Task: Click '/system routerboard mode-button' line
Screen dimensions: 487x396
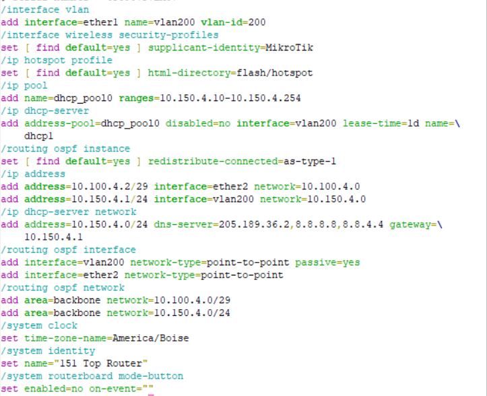Action: pos(92,376)
